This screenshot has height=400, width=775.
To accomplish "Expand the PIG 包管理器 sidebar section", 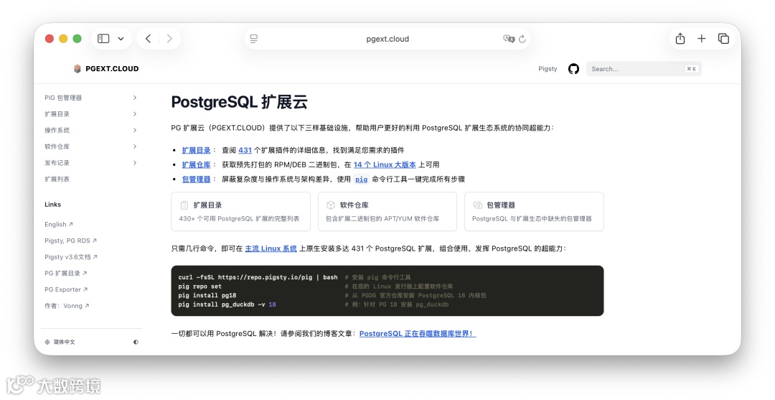I will coord(134,98).
